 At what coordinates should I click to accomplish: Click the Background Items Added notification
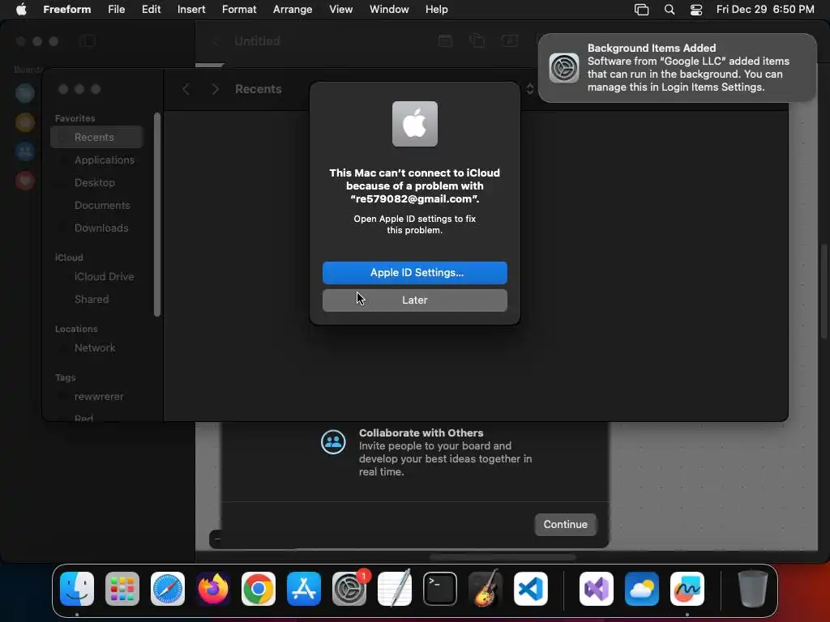tap(677, 68)
